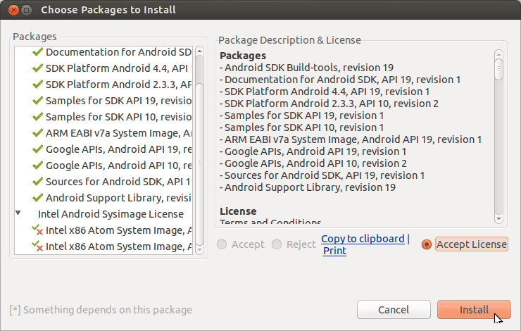Click the packages list scrollbar thumb
Viewport: 521px width, 331px height.
point(199,163)
